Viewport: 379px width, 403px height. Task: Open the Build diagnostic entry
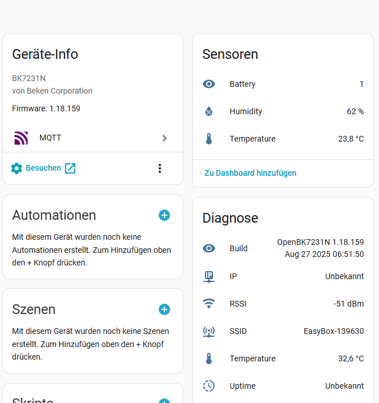pos(283,248)
